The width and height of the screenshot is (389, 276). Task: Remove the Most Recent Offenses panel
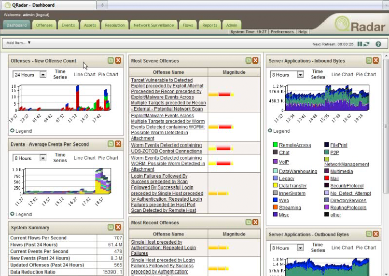(255, 222)
